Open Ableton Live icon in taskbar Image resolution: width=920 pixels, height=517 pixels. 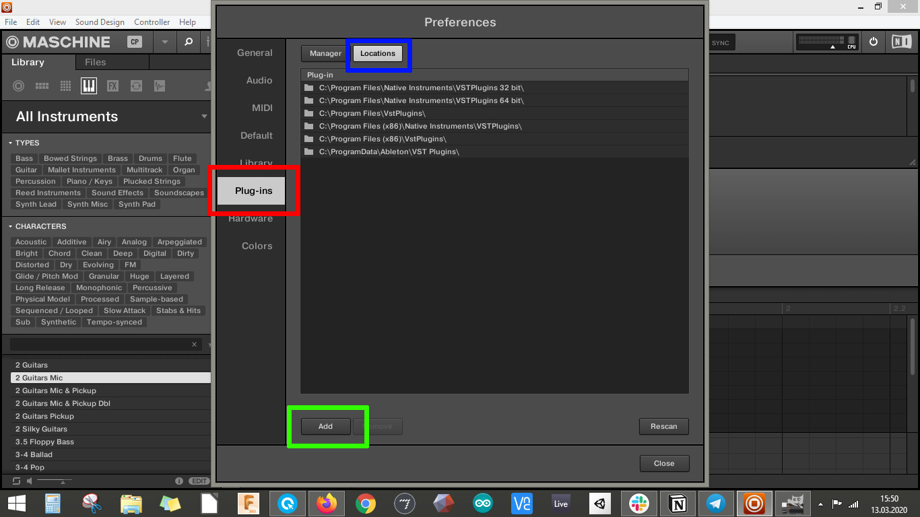pos(561,503)
